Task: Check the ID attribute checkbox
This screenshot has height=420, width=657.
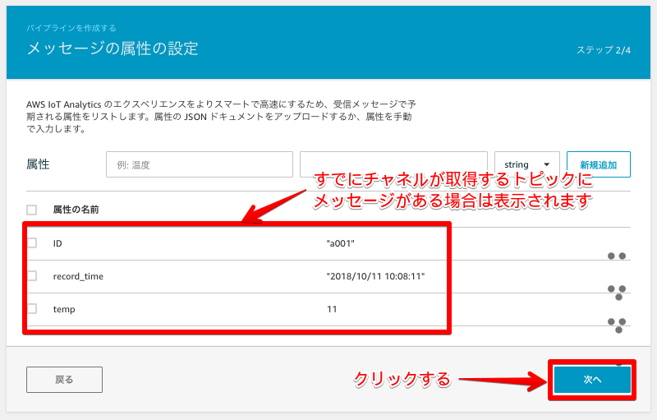Action: point(32,243)
